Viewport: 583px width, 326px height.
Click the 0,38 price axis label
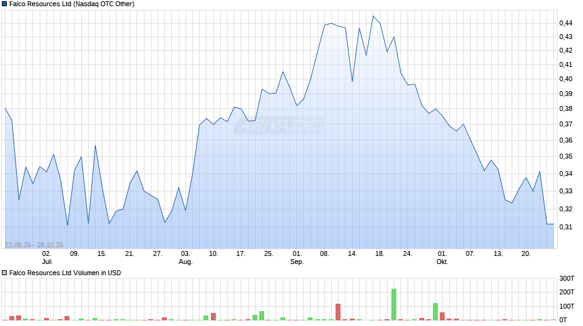[566, 109]
